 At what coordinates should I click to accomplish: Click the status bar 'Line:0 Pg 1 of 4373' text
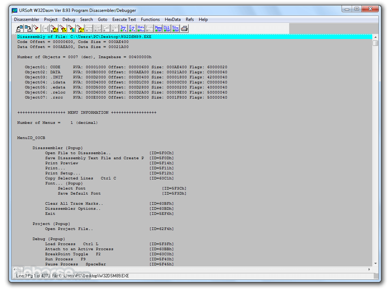pyautogui.click(x=33, y=276)
